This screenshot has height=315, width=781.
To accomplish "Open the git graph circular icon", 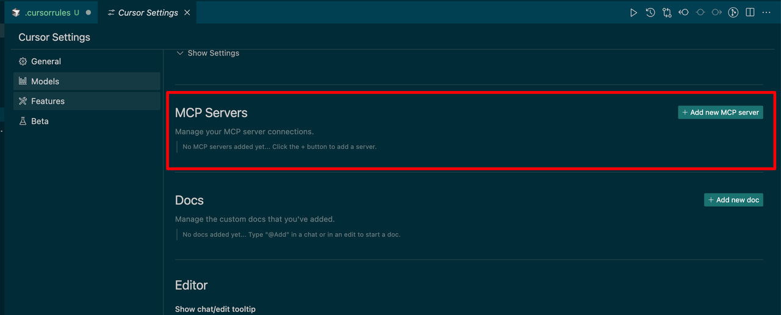I will [733, 12].
